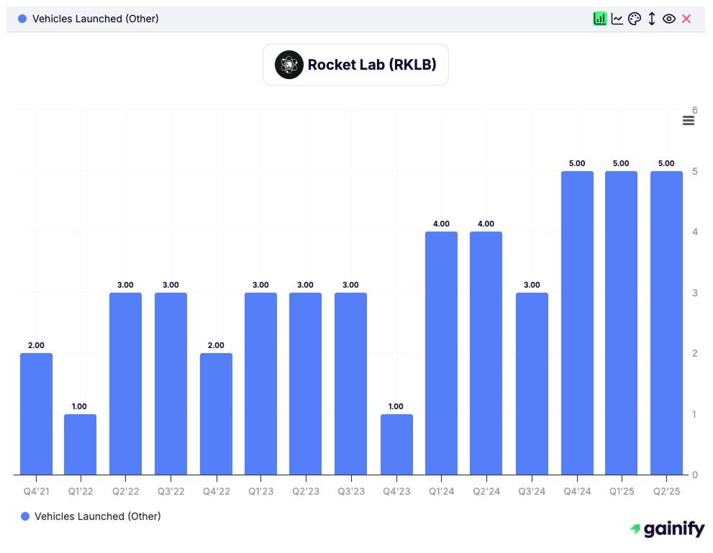Click the Q4'23 bar

[396, 444]
